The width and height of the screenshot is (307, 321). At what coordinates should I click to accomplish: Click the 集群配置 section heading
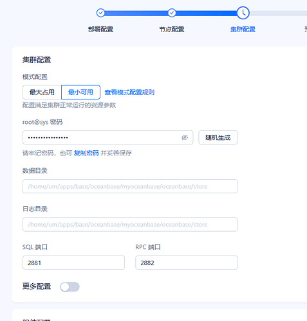37,60
